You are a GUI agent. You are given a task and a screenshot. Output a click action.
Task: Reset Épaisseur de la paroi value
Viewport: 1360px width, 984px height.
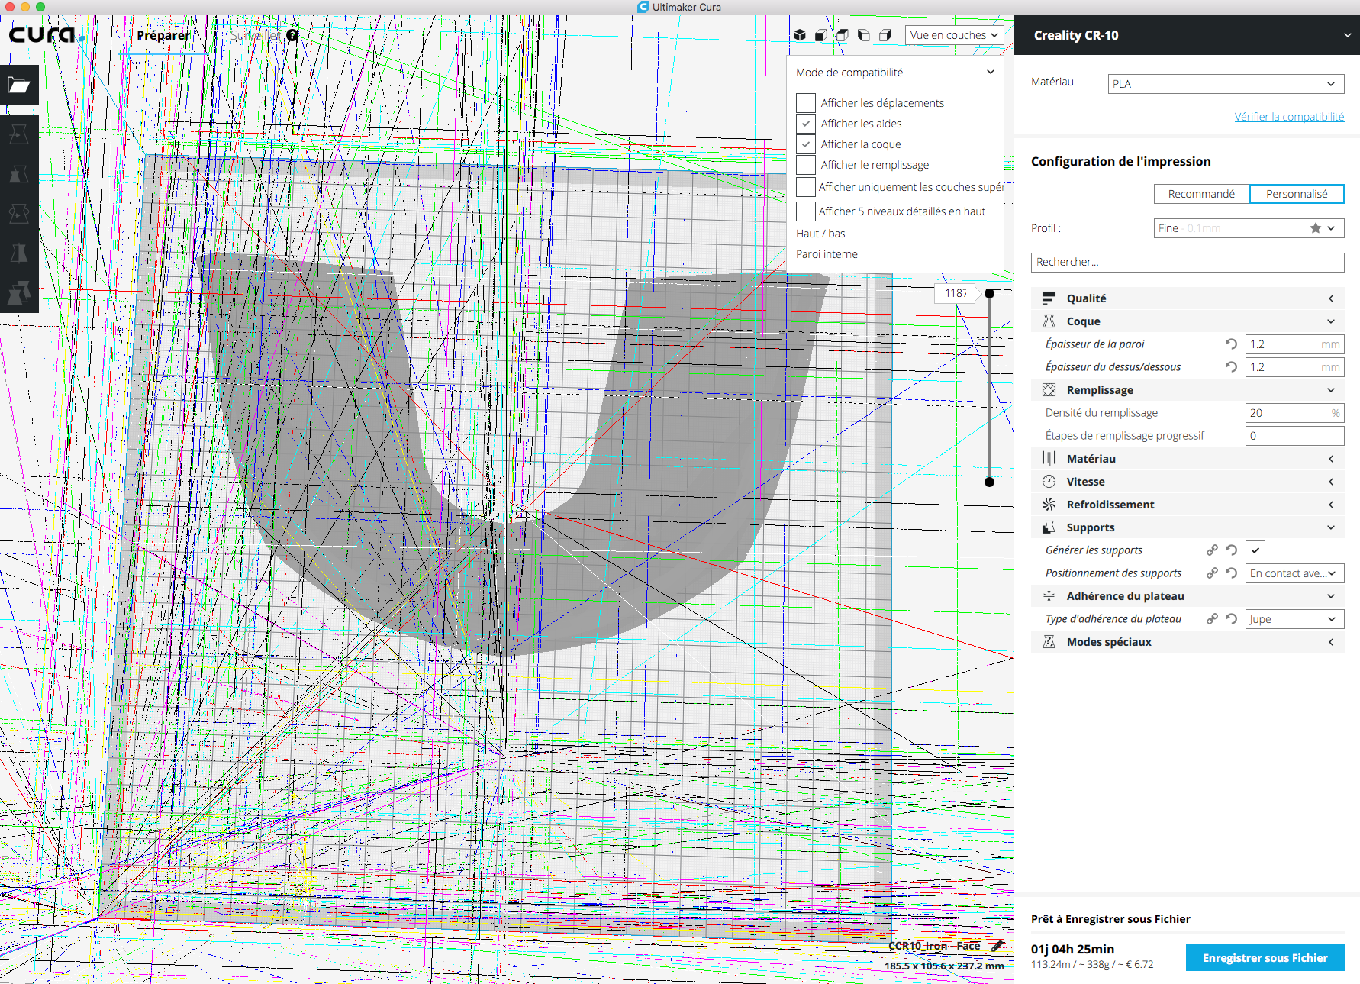click(1231, 344)
